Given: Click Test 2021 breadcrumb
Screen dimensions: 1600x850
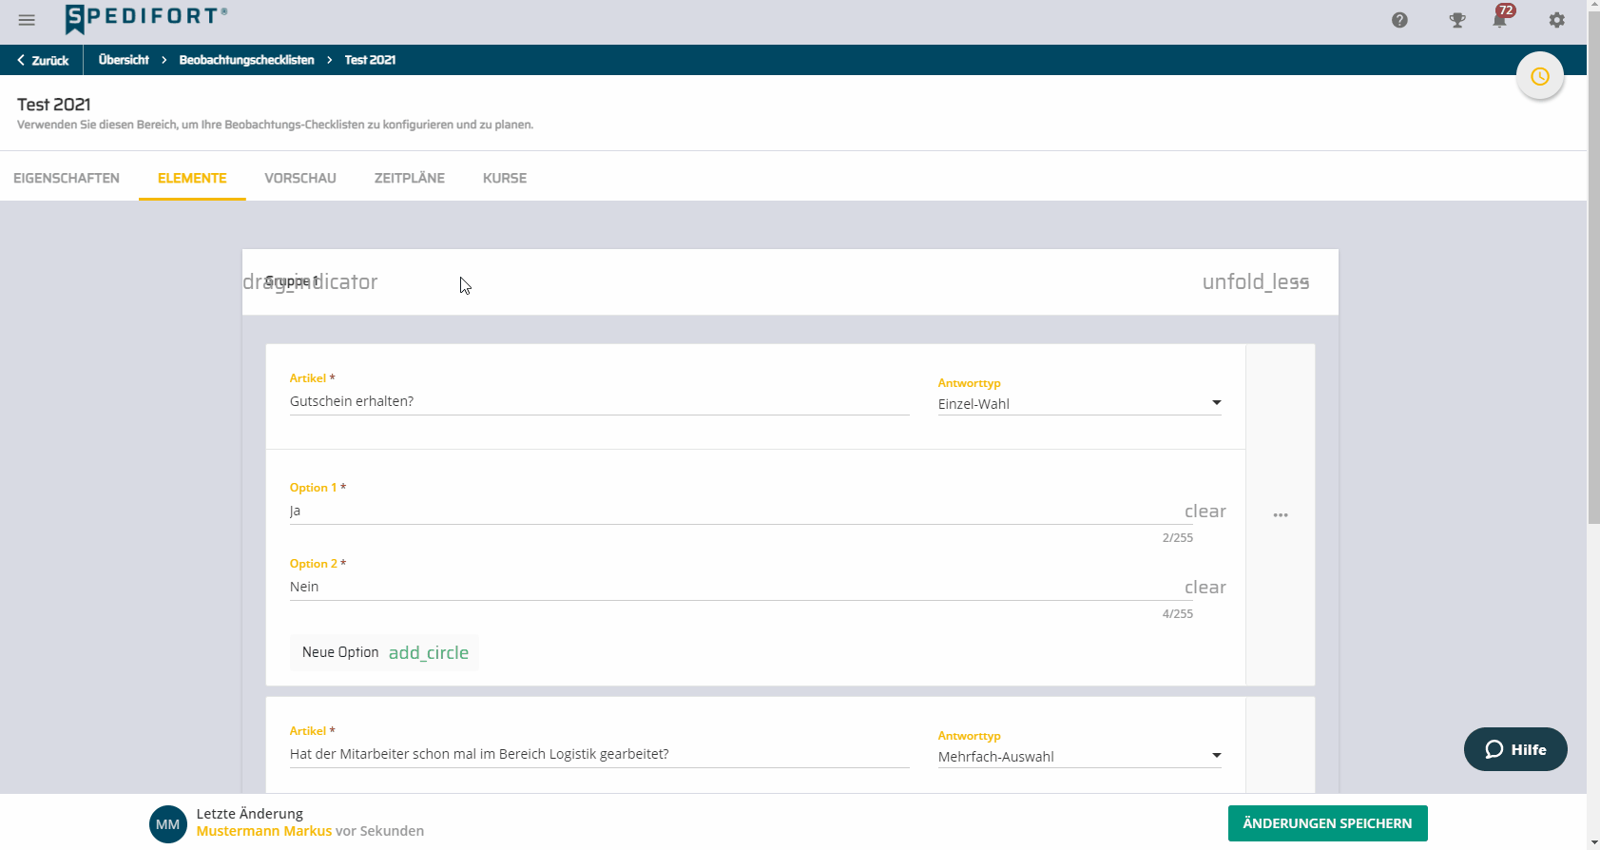Looking at the screenshot, I should click(370, 60).
